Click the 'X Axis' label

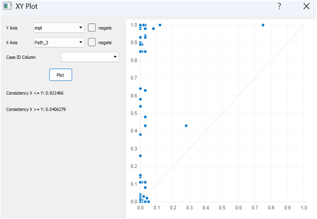(x=12, y=43)
